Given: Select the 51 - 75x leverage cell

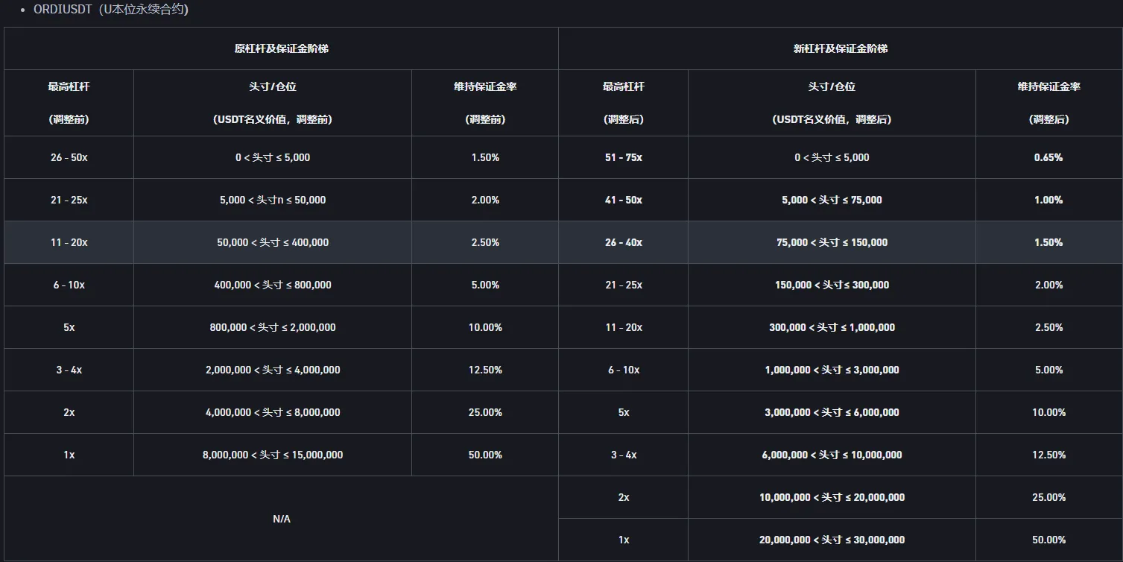Looking at the screenshot, I should pos(624,157).
